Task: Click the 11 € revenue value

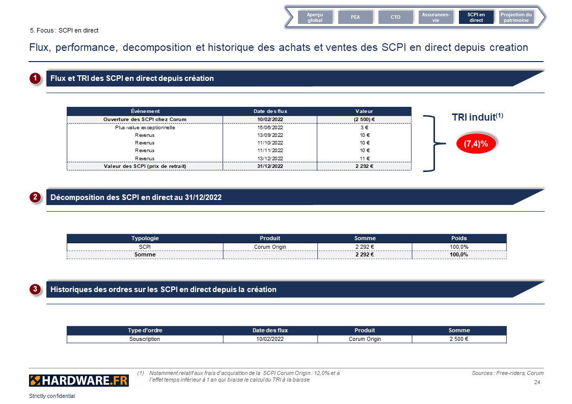Action: (x=364, y=158)
